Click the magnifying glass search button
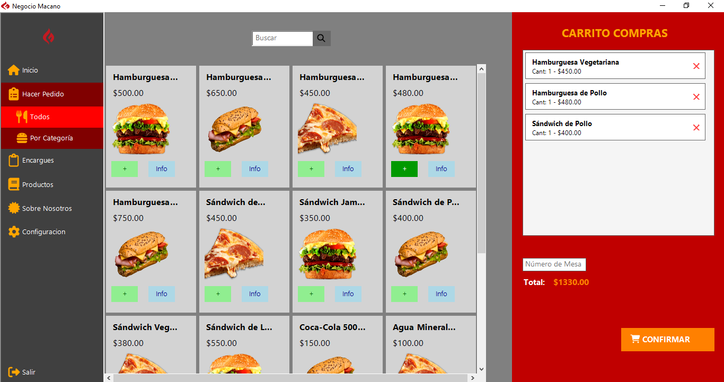 tap(322, 38)
